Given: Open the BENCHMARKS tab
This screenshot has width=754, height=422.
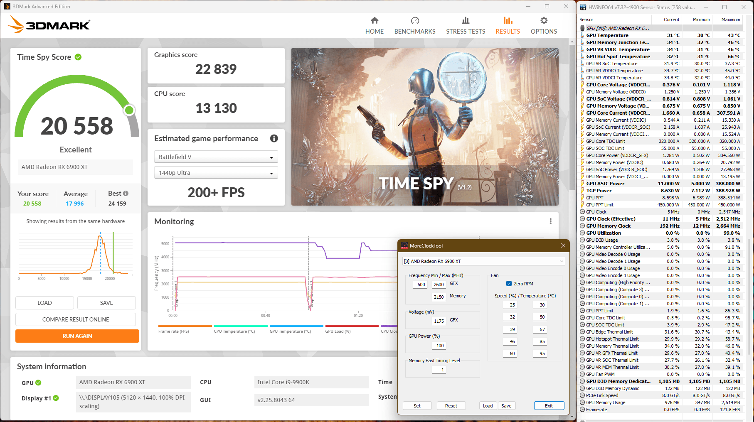Looking at the screenshot, I should click(415, 26).
